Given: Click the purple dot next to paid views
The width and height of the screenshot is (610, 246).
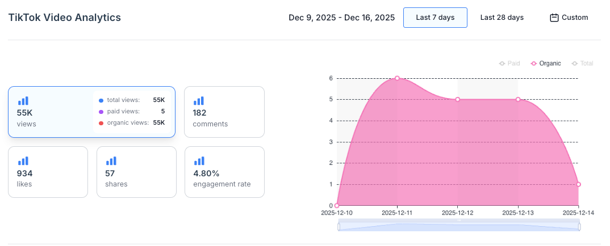Looking at the screenshot, I should tap(101, 112).
